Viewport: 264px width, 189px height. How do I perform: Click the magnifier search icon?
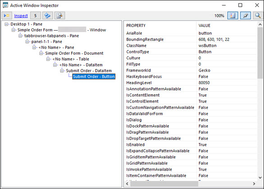pyautogui.click(x=258, y=16)
